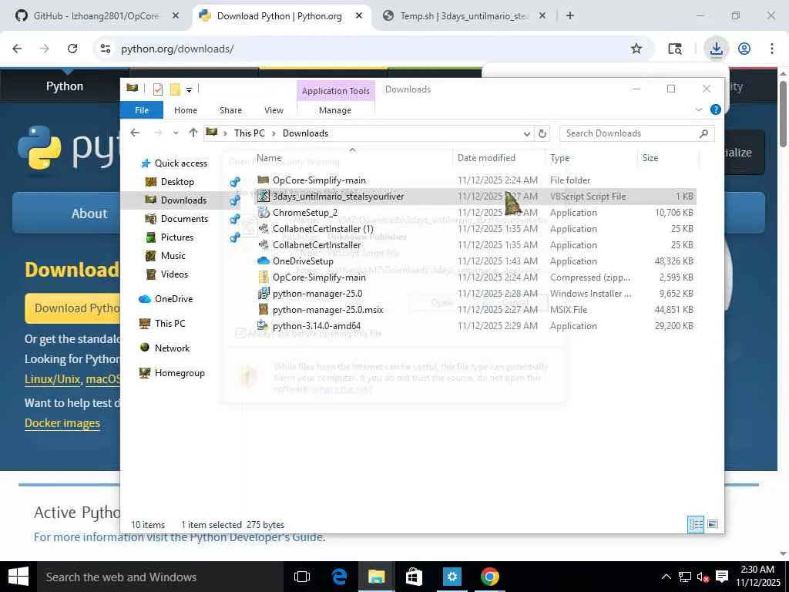The image size is (789, 592).
Task: Open the Home ribbon tab
Action: (x=185, y=109)
